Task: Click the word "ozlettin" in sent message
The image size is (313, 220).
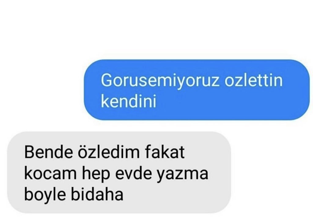Action: pos(254,80)
